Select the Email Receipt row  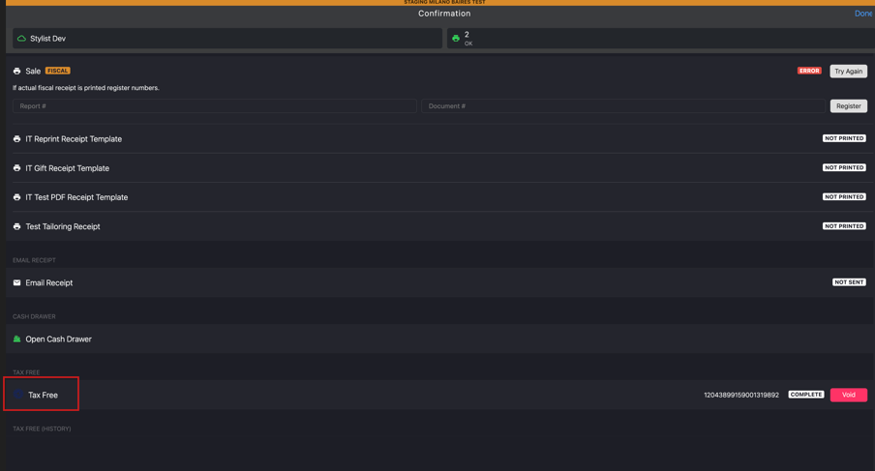click(439, 282)
